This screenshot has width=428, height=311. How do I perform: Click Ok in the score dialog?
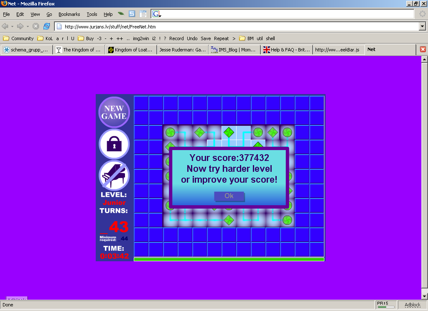[x=229, y=196]
